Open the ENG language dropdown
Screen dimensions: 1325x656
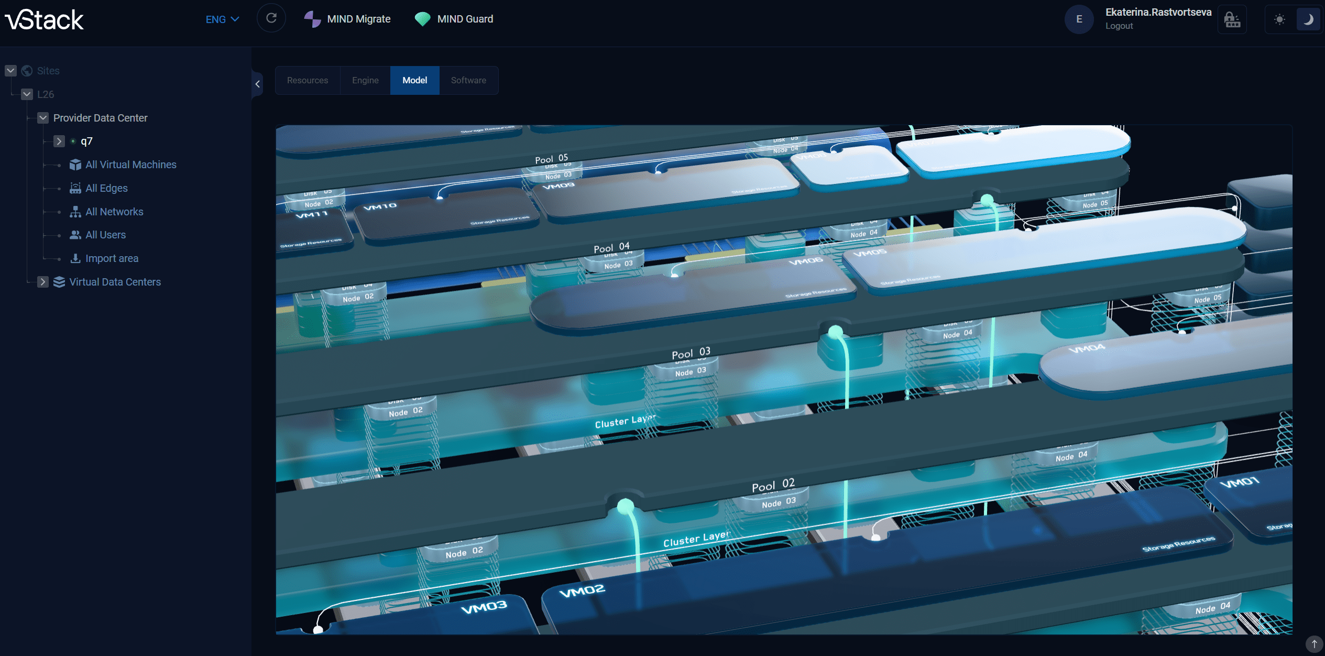coord(222,19)
